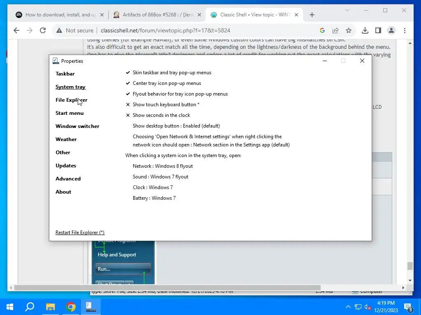This screenshot has height=315, width=421.
Task: Open File Explorer from the taskbar
Action: pyautogui.click(x=50, y=307)
